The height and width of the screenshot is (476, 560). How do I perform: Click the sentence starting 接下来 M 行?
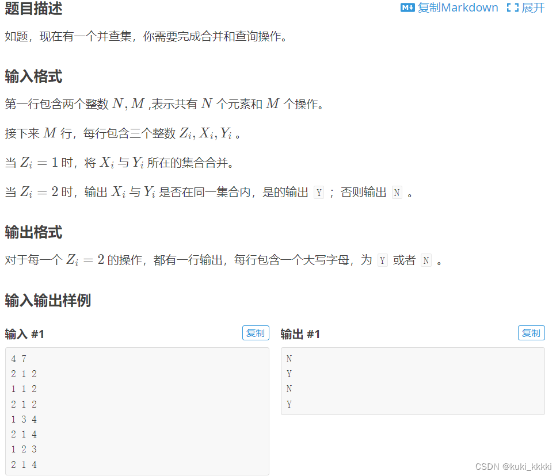123,133
